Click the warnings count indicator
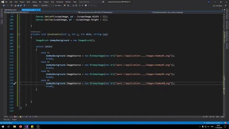 pos(21,117)
